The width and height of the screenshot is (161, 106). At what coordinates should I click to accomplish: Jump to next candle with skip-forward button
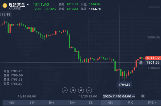tap(81, 90)
